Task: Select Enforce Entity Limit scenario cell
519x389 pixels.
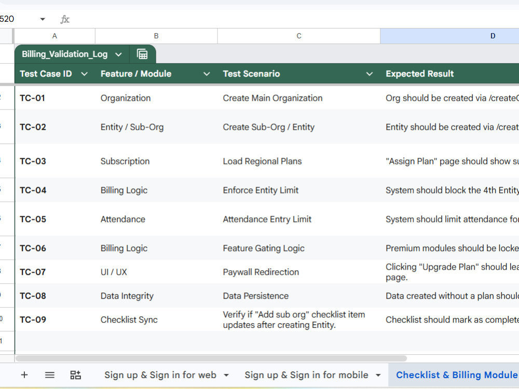Action: click(x=299, y=190)
